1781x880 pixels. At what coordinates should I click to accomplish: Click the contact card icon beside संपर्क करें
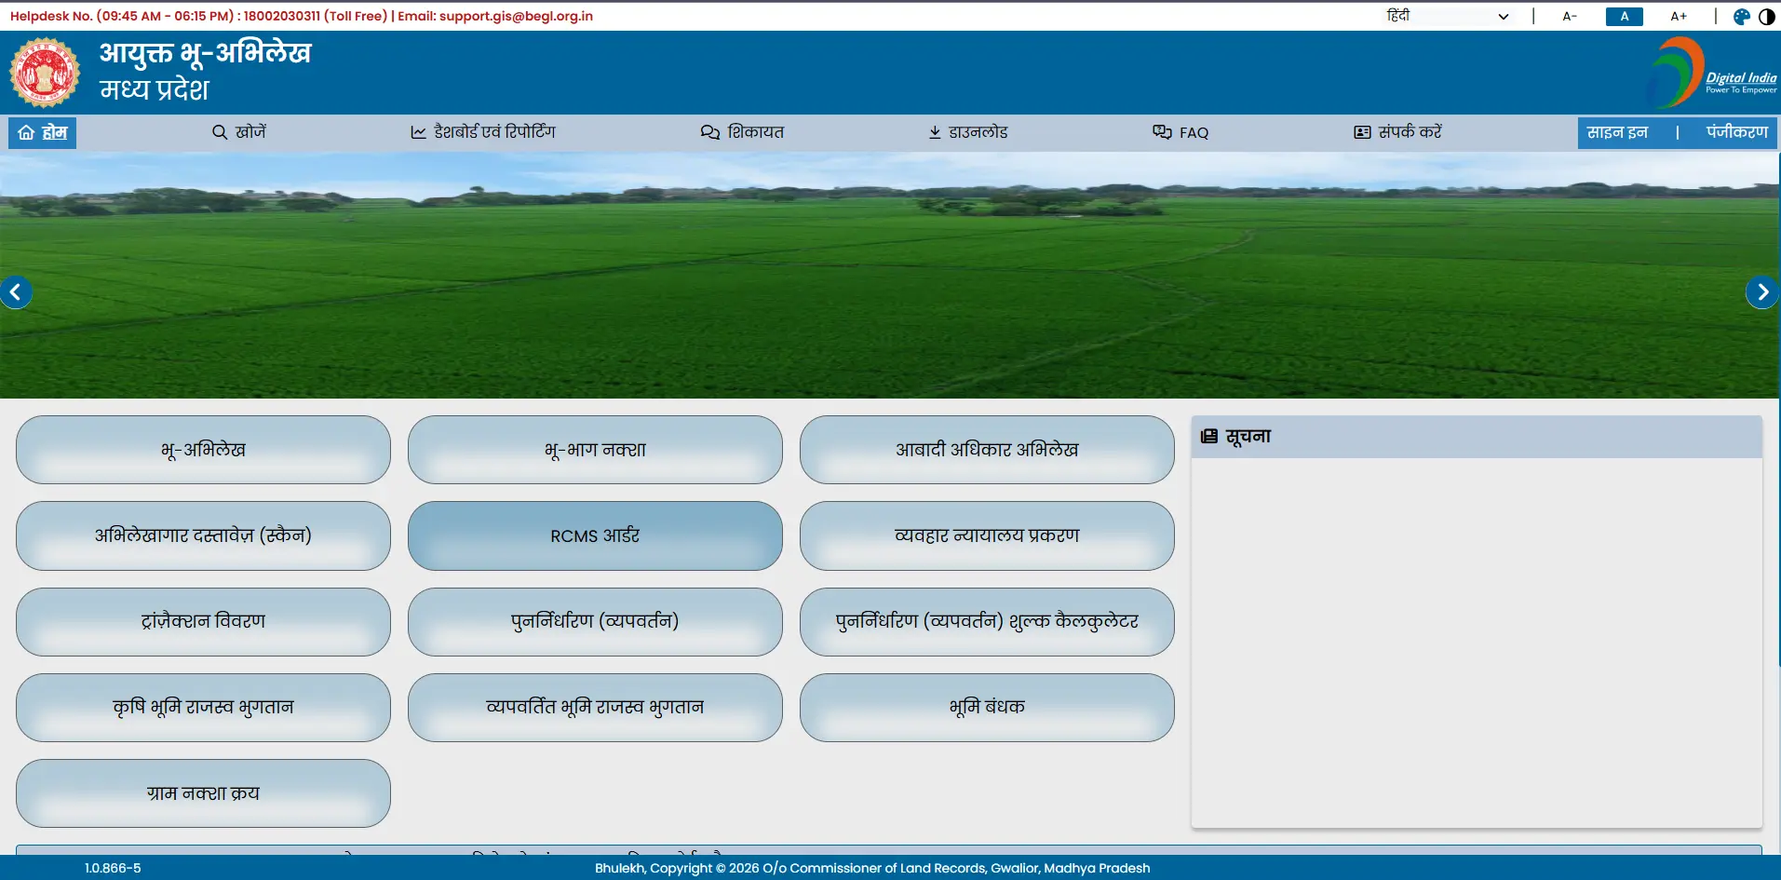pyautogui.click(x=1362, y=132)
